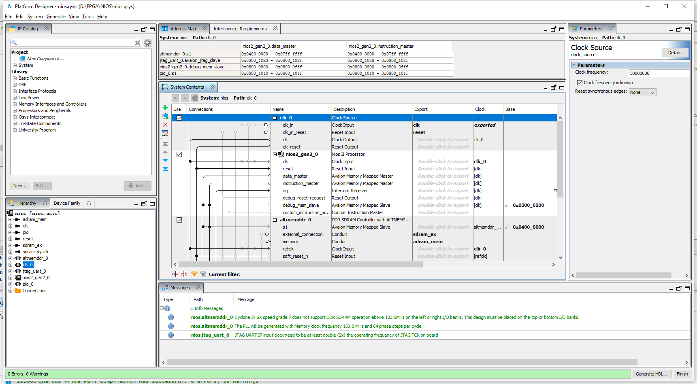Screen dimensions: 697x384
Task: Click System Contents horizontal scrollbar
Action: (300, 264)
